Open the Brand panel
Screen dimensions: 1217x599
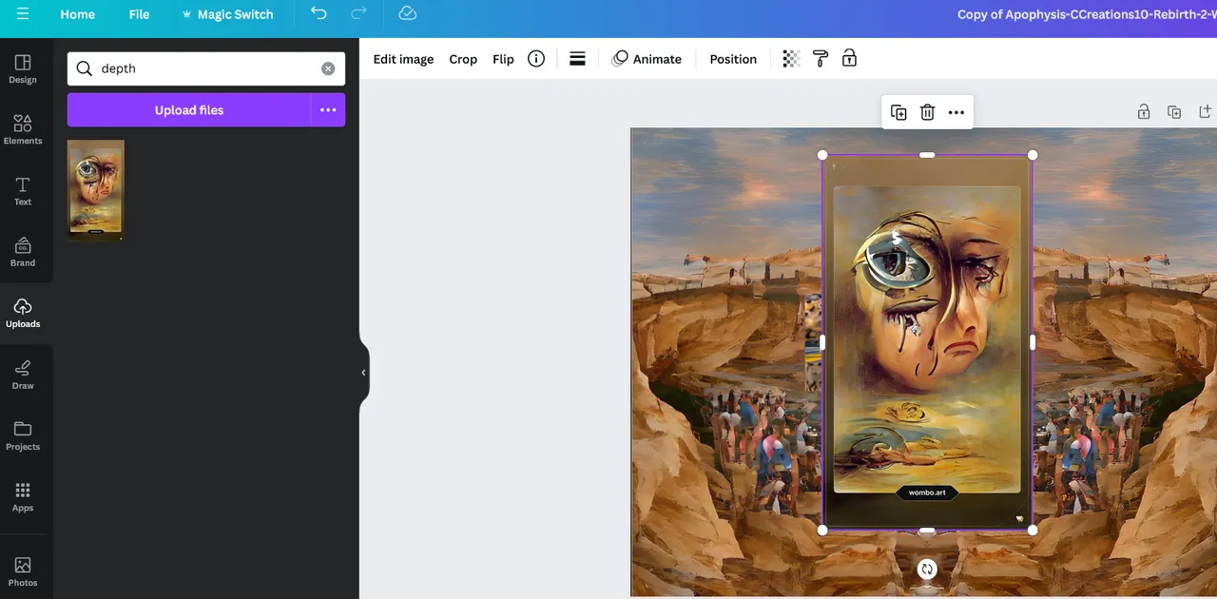(x=23, y=252)
